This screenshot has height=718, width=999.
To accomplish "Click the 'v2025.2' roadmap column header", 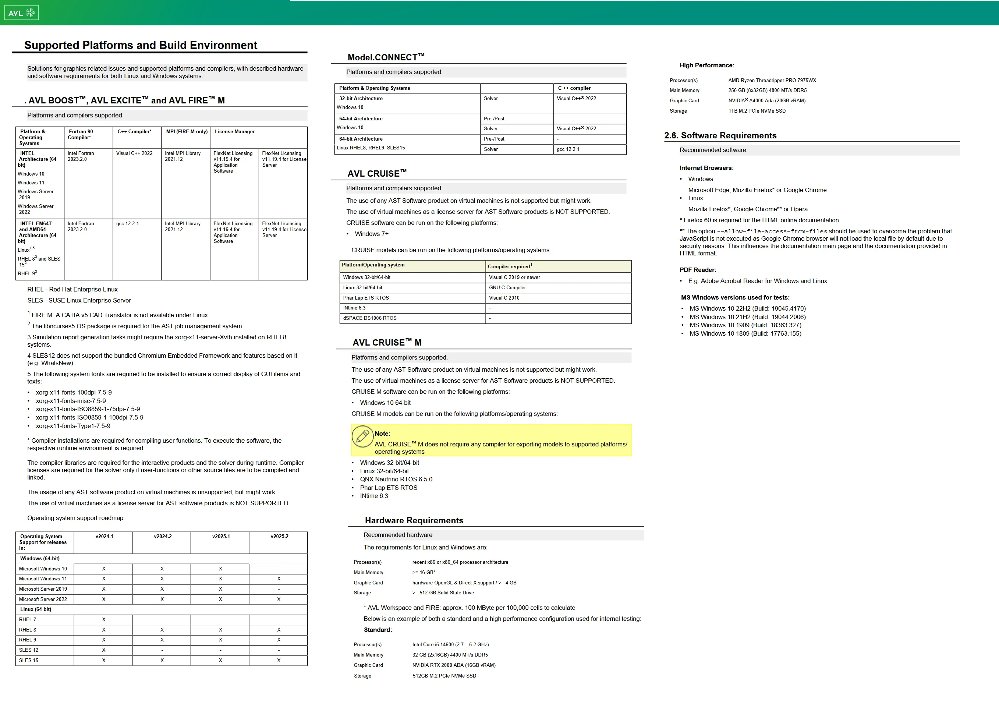I will pos(279,537).
